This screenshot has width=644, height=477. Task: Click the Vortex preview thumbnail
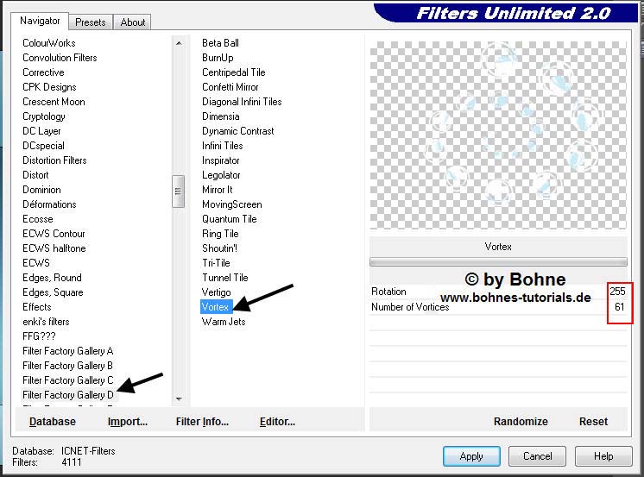498,134
